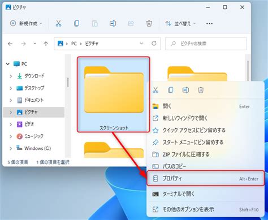Select ミュージック in the navigation pane
The width and height of the screenshot is (268, 220).
click(x=30, y=136)
